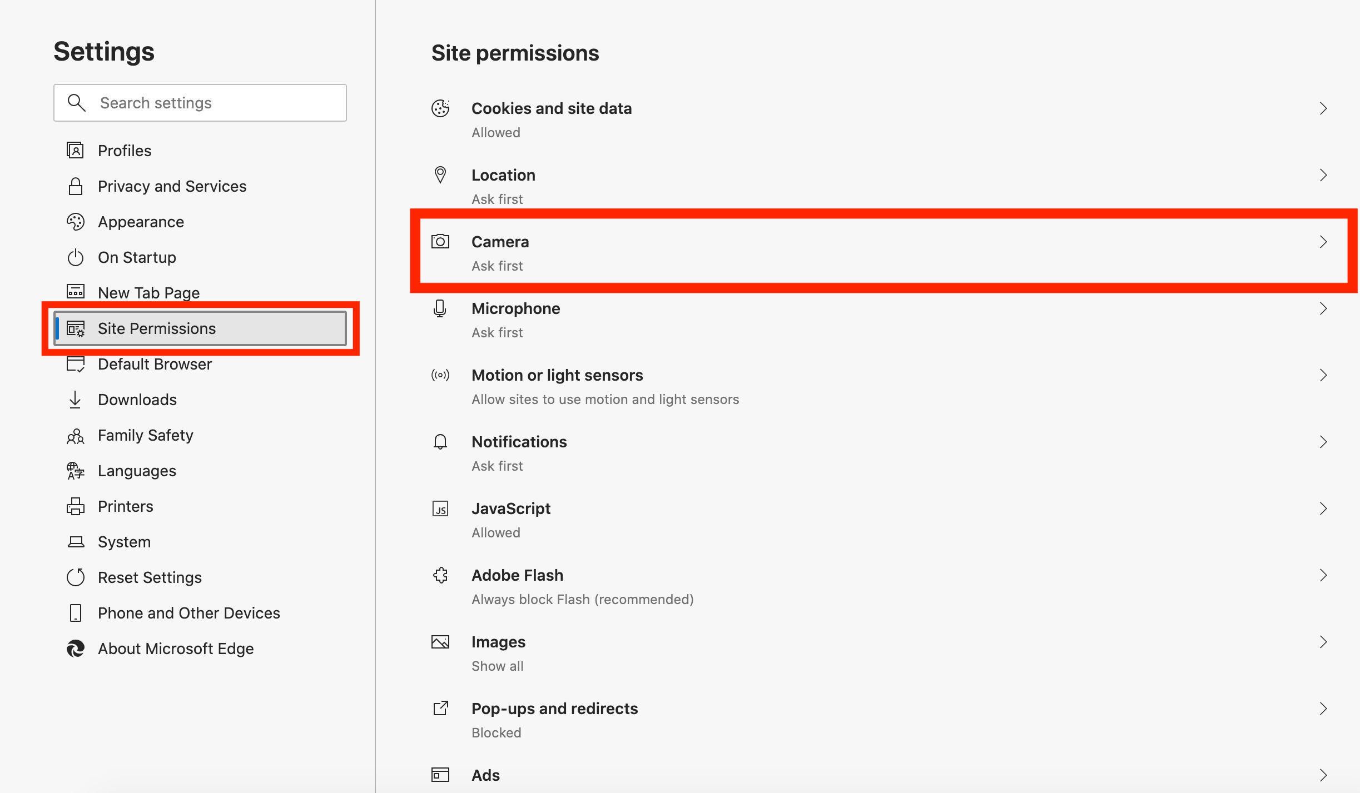Click the puzzle piece Adobe Flash icon
Viewport: 1360px width, 793px height.
point(440,575)
